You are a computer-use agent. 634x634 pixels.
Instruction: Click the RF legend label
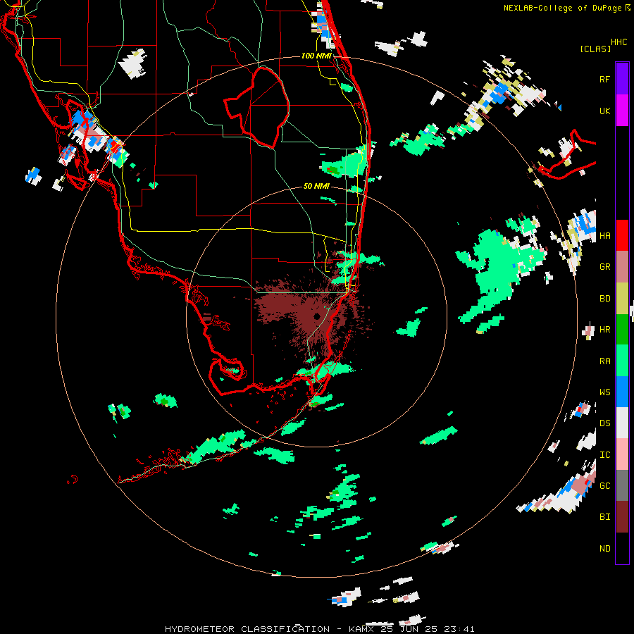pos(604,79)
